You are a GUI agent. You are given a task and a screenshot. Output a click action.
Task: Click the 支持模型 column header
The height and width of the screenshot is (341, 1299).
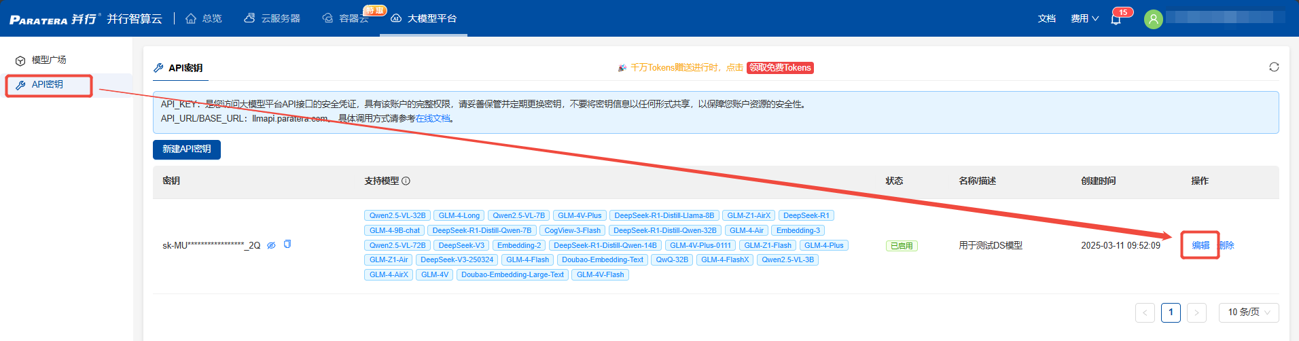pyautogui.click(x=382, y=181)
